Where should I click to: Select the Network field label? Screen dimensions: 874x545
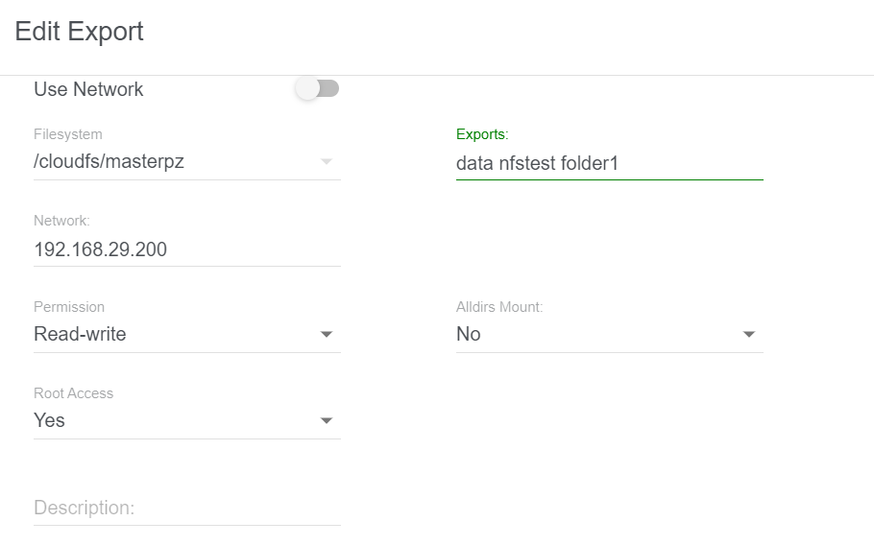coord(61,221)
